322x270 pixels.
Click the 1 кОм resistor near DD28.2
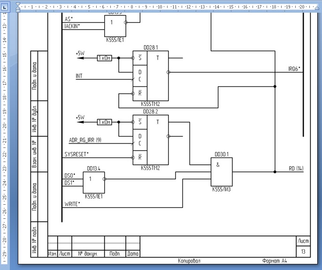105,122
